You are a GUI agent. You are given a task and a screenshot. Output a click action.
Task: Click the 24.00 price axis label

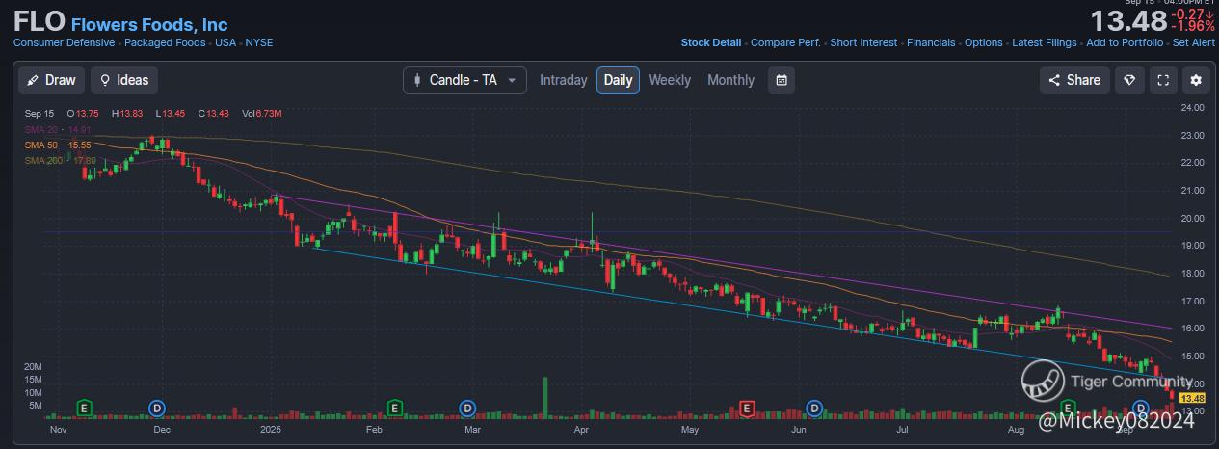coord(1193,107)
